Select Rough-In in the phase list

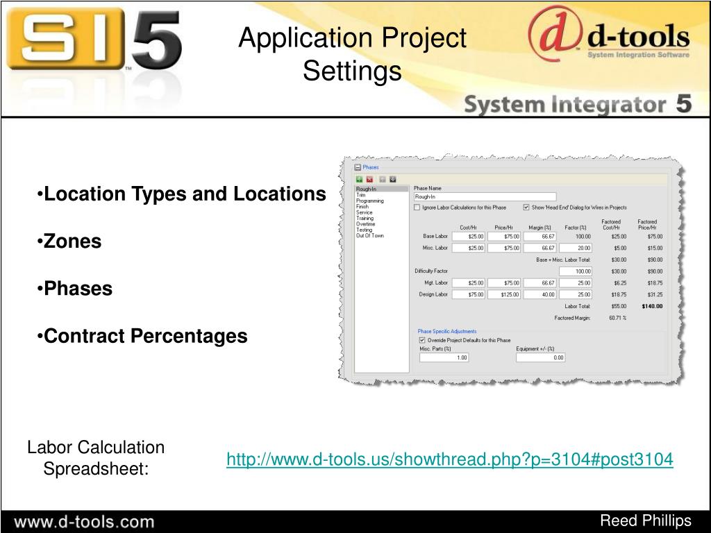(381, 189)
